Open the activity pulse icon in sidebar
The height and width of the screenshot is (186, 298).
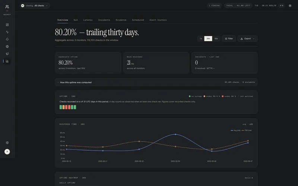pyautogui.click(x=7, y=32)
